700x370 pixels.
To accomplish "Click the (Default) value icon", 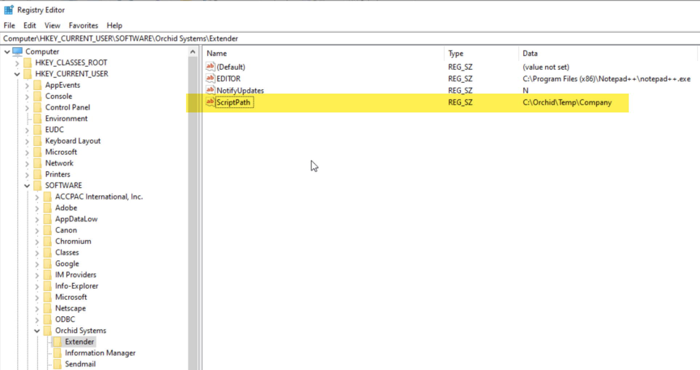I will click(210, 67).
